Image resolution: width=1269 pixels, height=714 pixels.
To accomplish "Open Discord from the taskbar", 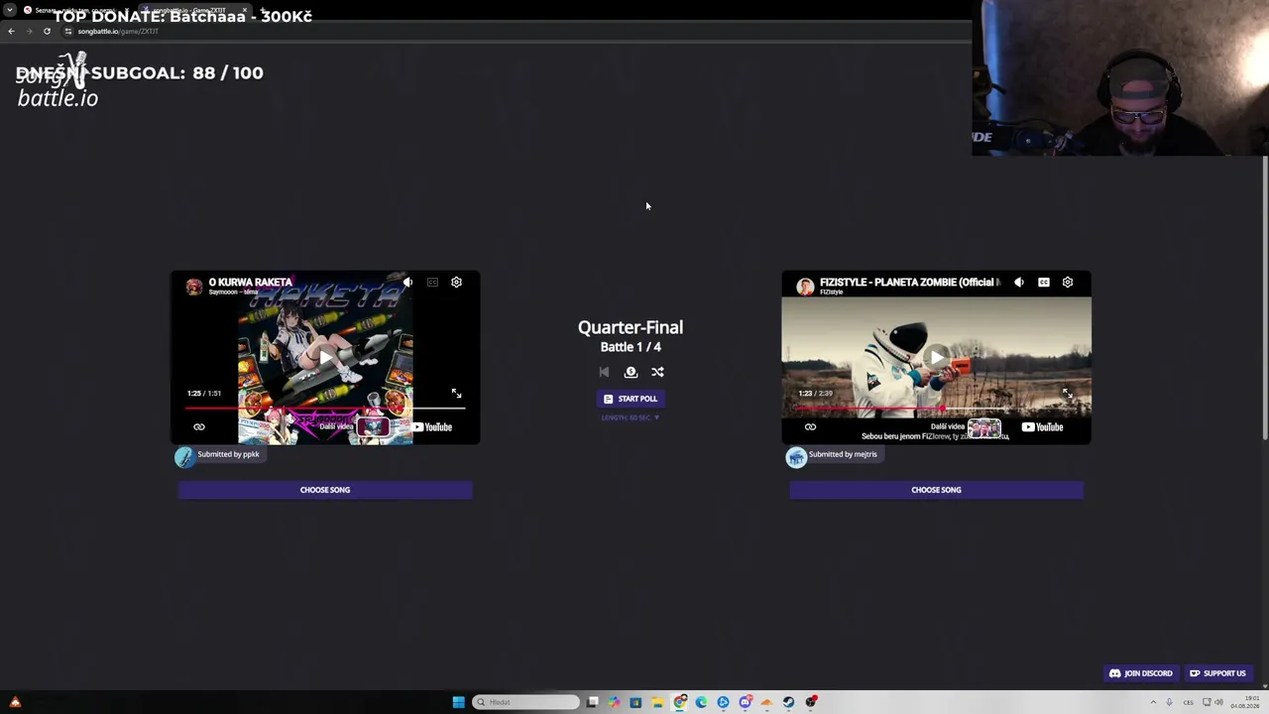I will [745, 702].
